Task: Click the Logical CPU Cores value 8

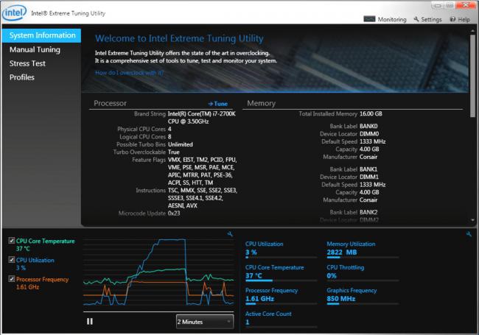Action: (x=169, y=137)
